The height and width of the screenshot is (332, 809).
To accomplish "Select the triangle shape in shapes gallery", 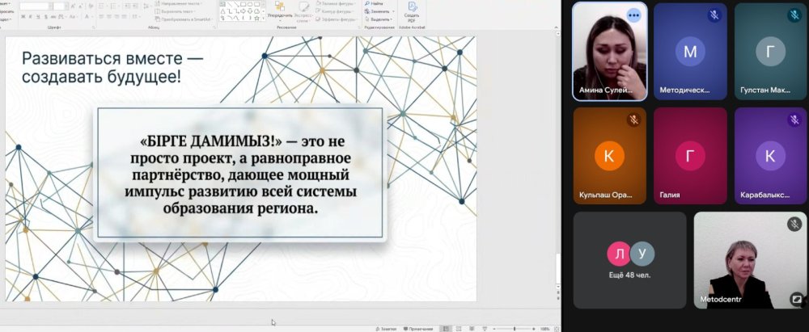I will (x=223, y=11).
